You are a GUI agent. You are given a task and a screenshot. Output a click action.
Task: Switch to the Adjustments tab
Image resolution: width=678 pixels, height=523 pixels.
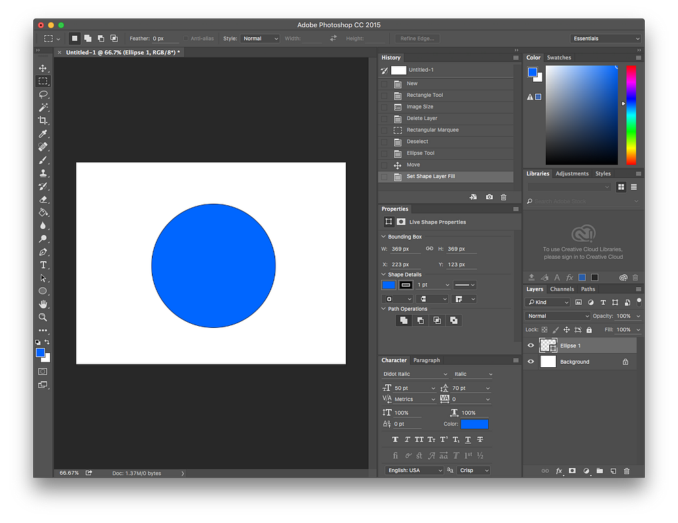tap(572, 173)
